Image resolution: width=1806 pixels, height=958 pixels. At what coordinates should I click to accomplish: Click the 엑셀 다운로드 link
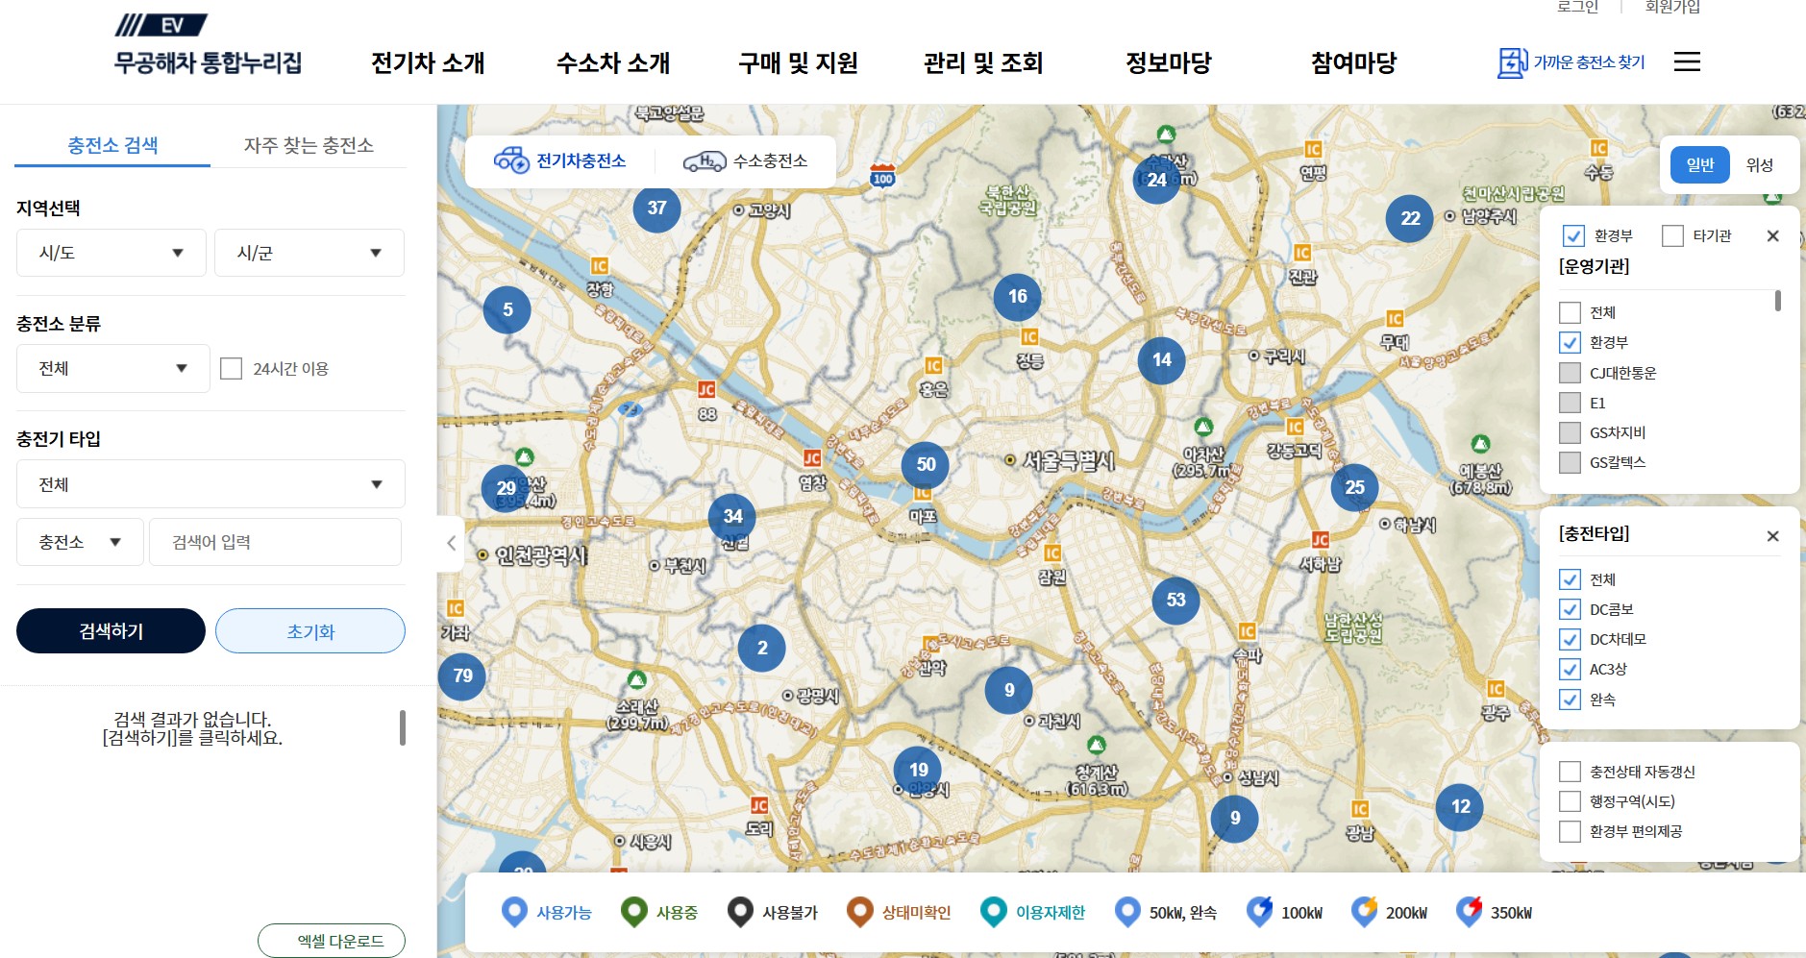[x=331, y=941]
